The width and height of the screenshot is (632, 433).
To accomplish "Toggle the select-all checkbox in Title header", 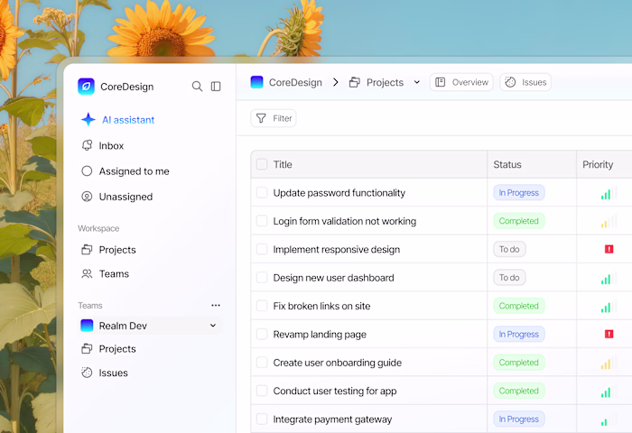I will [262, 164].
